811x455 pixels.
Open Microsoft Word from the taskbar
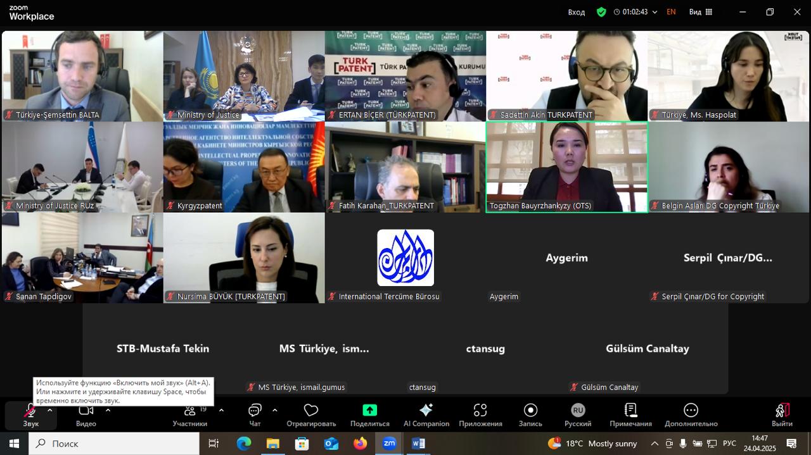[x=418, y=444]
